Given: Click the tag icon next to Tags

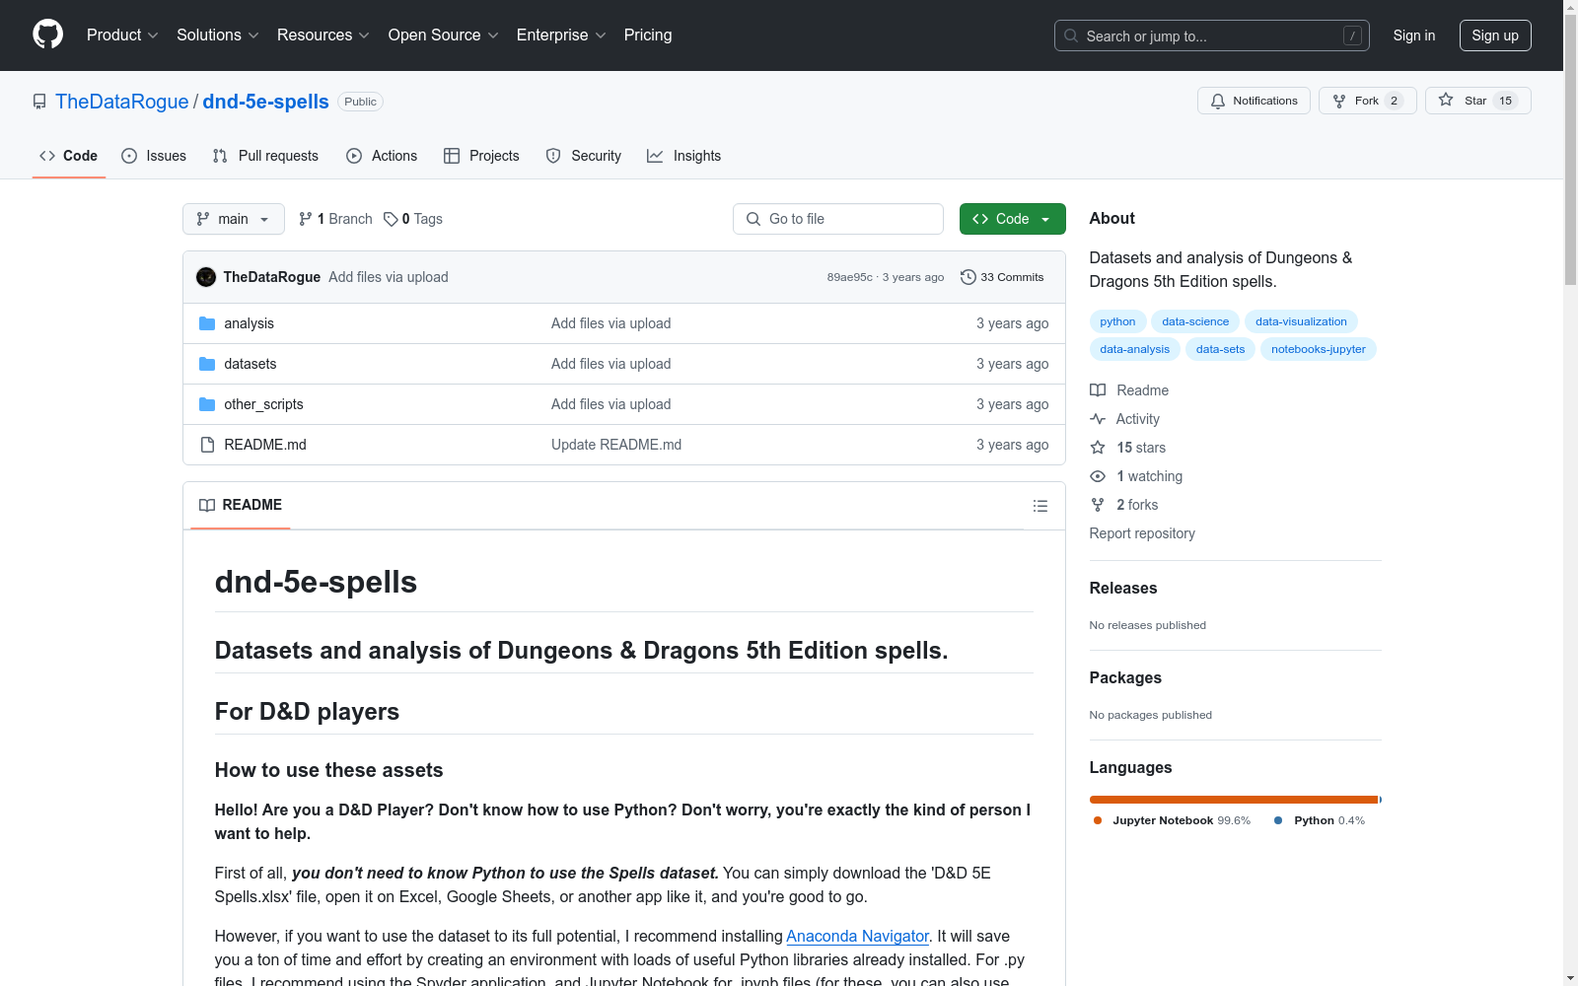Looking at the screenshot, I should (x=391, y=219).
